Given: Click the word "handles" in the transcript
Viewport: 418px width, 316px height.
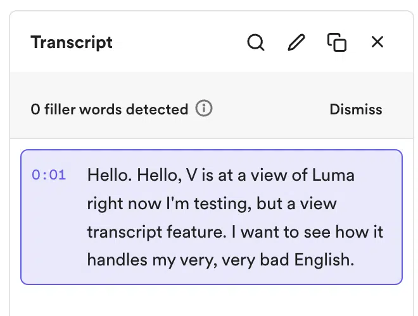Looking at the screenshot, I should point(117,260).
